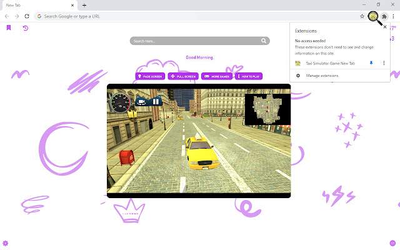The image size is (400, 250).
Task: Open the More Games button
Action: coord(217,76)
